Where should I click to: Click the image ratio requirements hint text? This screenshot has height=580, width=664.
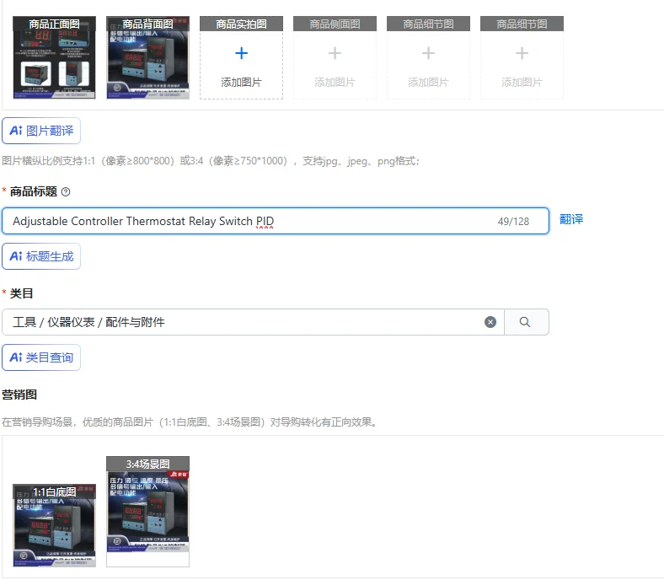click(211, 161)
